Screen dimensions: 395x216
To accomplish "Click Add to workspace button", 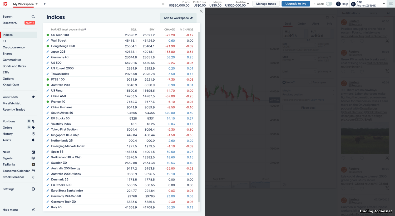I will (x=178, y=18).
